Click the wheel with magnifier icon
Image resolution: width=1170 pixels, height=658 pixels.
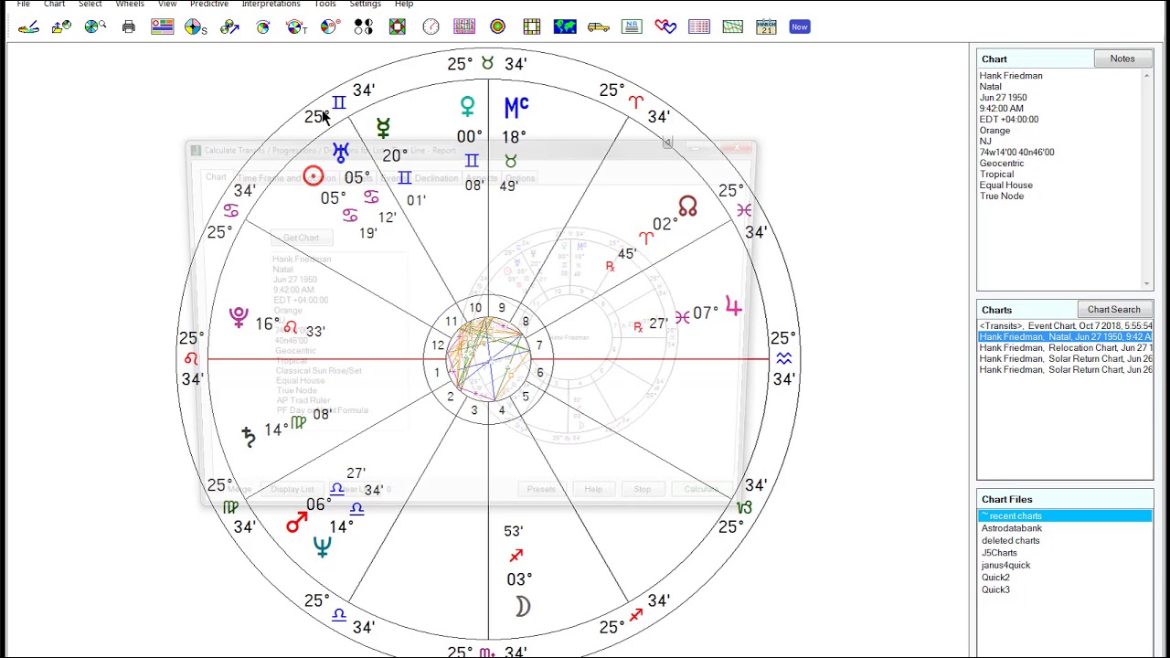[x=95, y=27]
